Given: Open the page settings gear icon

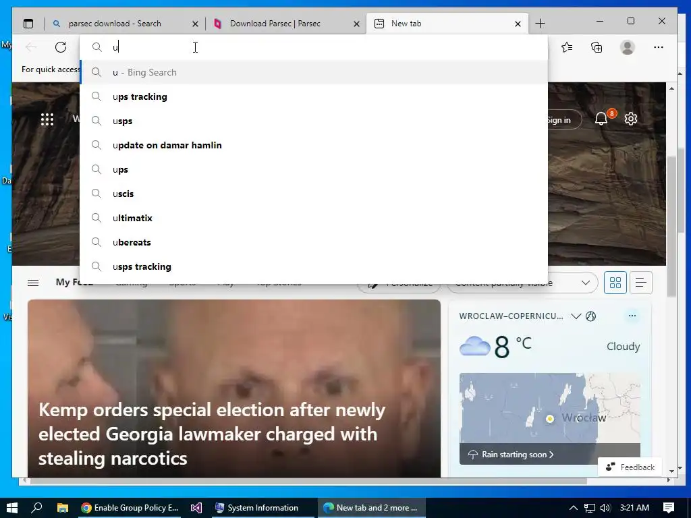Looking at the screenshot, I should pos(631,119).
